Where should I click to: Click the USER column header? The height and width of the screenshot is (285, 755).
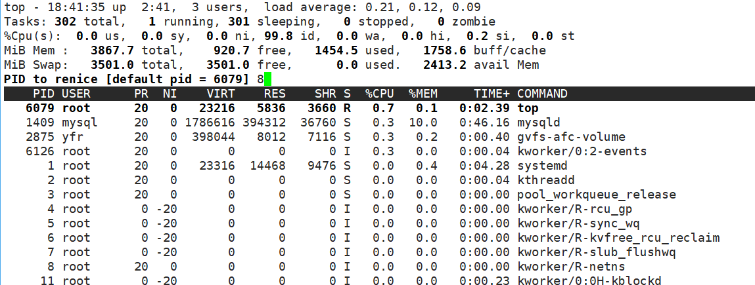(x=76, y=94)
